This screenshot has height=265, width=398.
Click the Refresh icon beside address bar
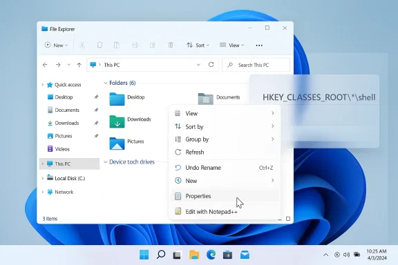(211, 65)
